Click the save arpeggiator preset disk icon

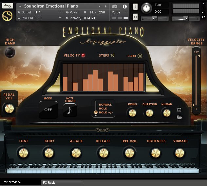point(179,110)
